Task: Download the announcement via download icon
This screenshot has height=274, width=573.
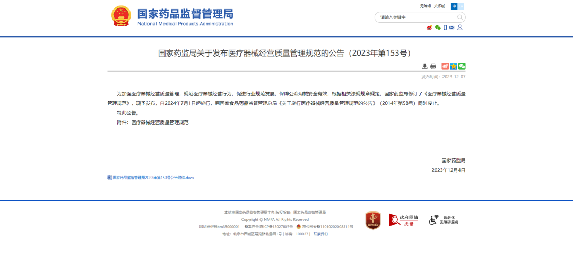Action: pos(424,66)
